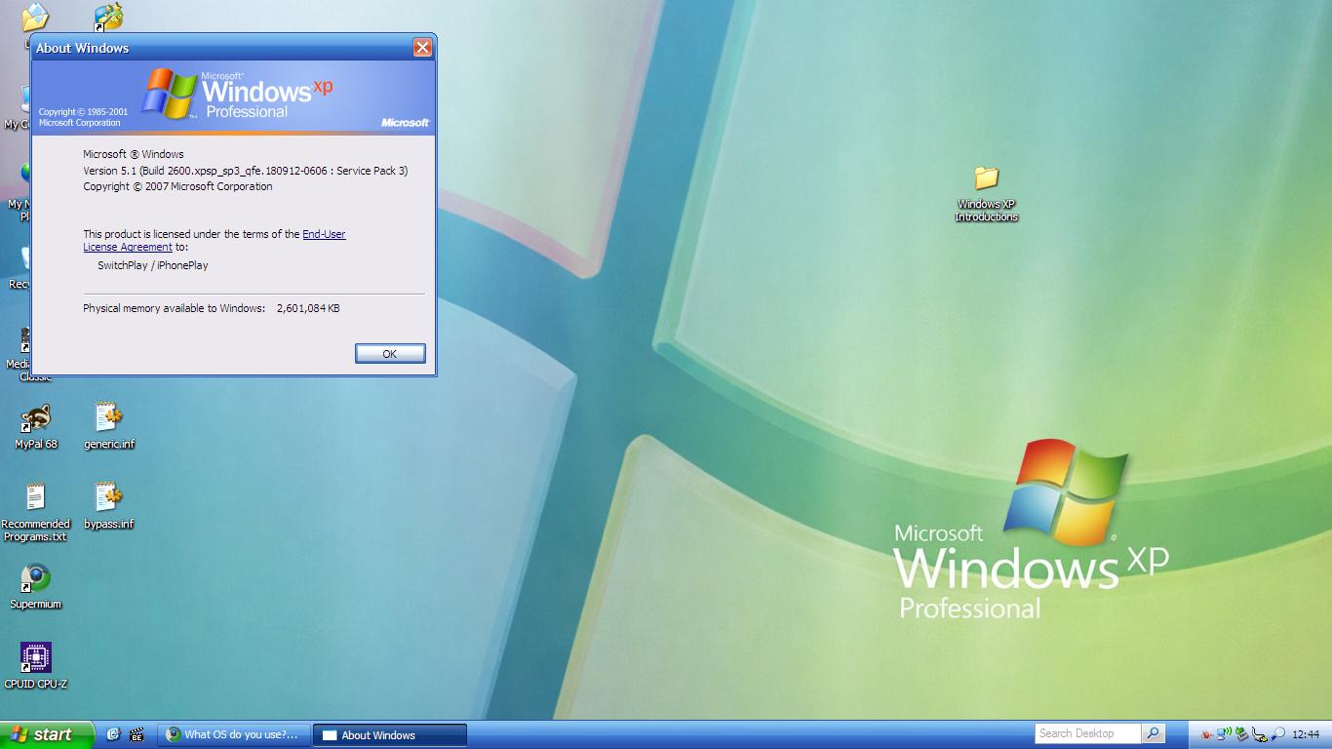Click 'Copyright © 2007 Microsoft Corporation' text
The image size is (1332, 749).
[x=177, y=186]
